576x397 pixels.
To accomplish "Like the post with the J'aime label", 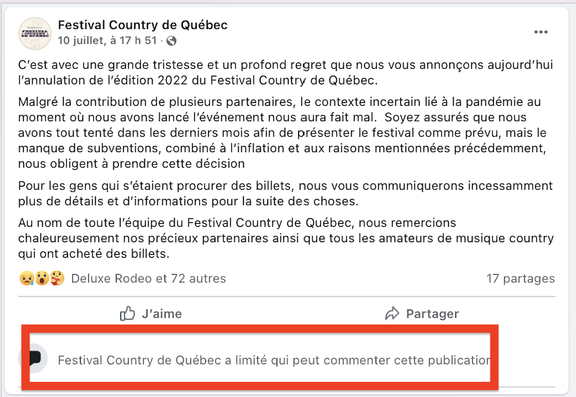I will 161,314.
